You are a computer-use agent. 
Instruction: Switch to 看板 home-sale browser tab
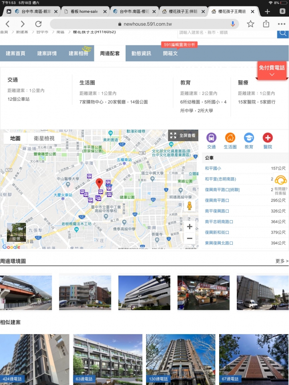click(84, 12)
